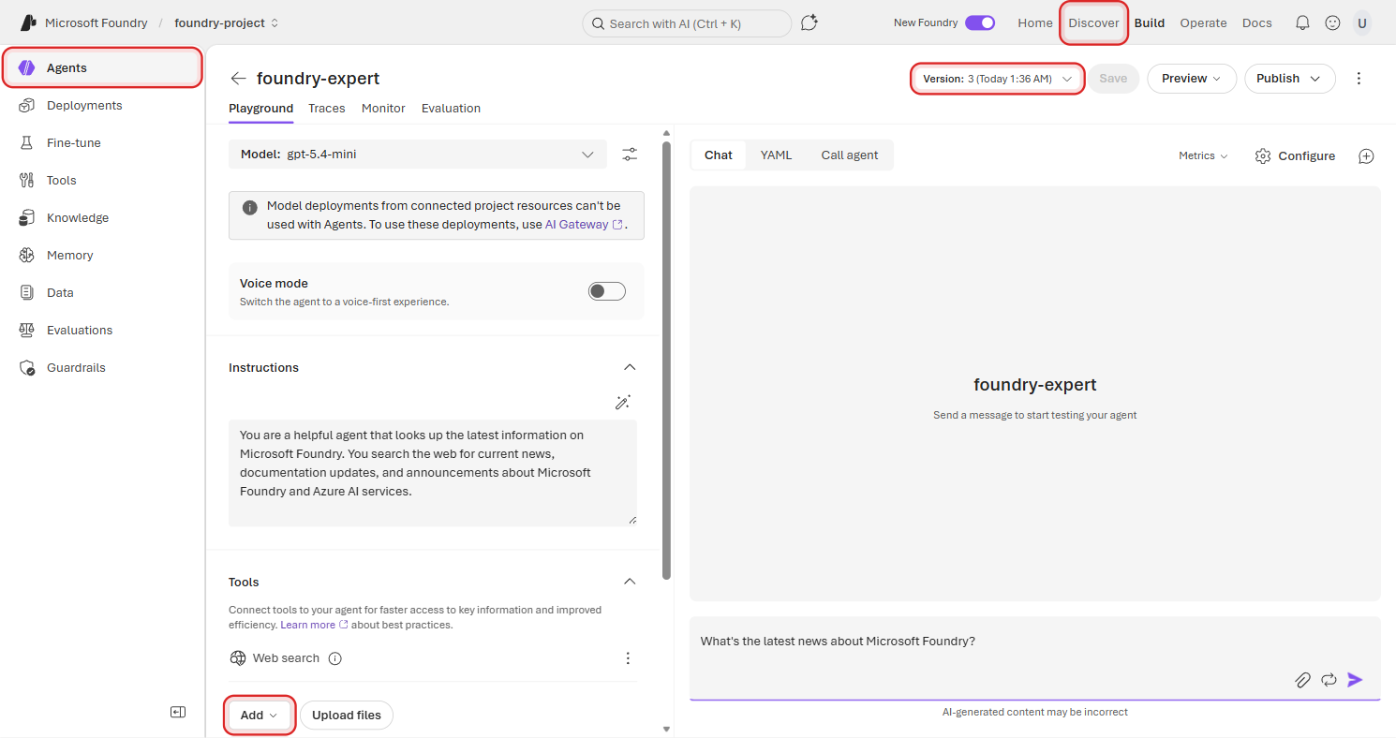The height and width of the screenshot is (738, 1396).
Task: Click the Web search info icon
Action: [335, 658]
